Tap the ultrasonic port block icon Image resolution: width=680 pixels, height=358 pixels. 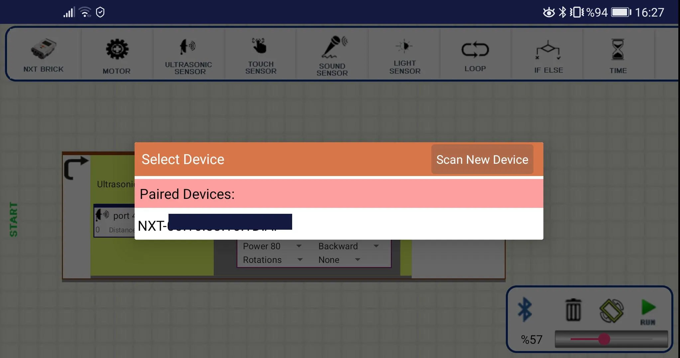pyautogui.click(x=102, y=215)
